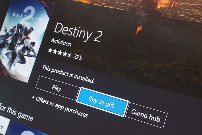Click the middle third star in rating

pos(60,53)
